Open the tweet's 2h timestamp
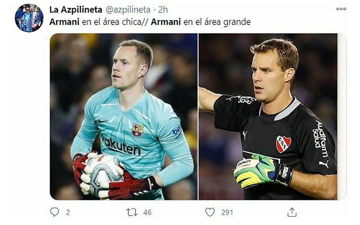Image resolution: width=360 pixels, height=225 pixels. tap(163, 10)
